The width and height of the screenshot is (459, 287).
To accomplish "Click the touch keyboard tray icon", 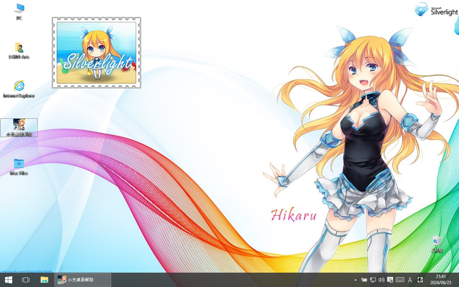I will [x=400, y=280].
